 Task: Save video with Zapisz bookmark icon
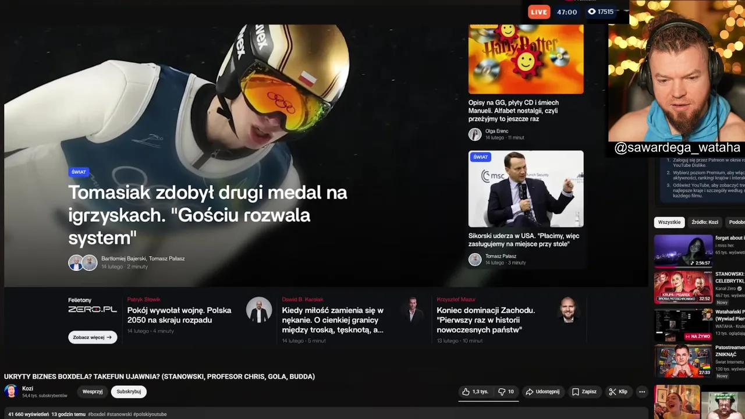point(576,392)
